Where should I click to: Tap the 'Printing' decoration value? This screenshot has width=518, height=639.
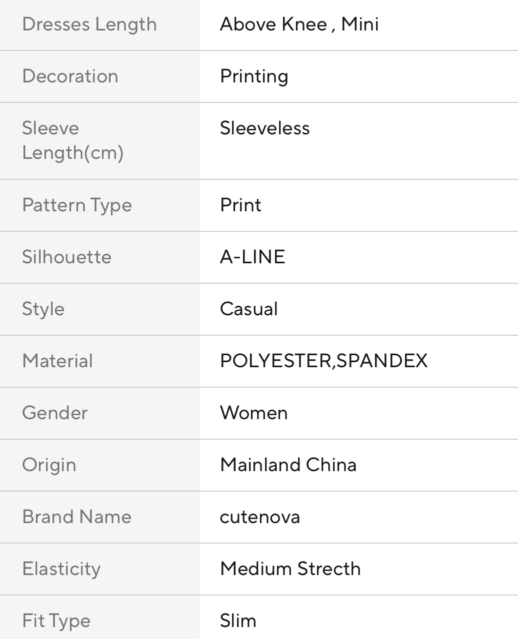(254, 76)
